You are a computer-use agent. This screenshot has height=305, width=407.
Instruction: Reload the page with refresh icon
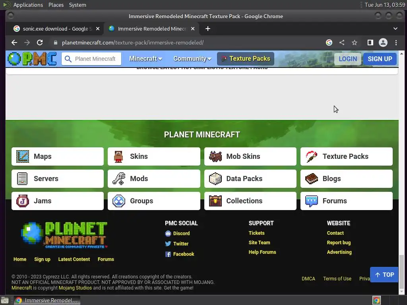[x=40, y=42]
